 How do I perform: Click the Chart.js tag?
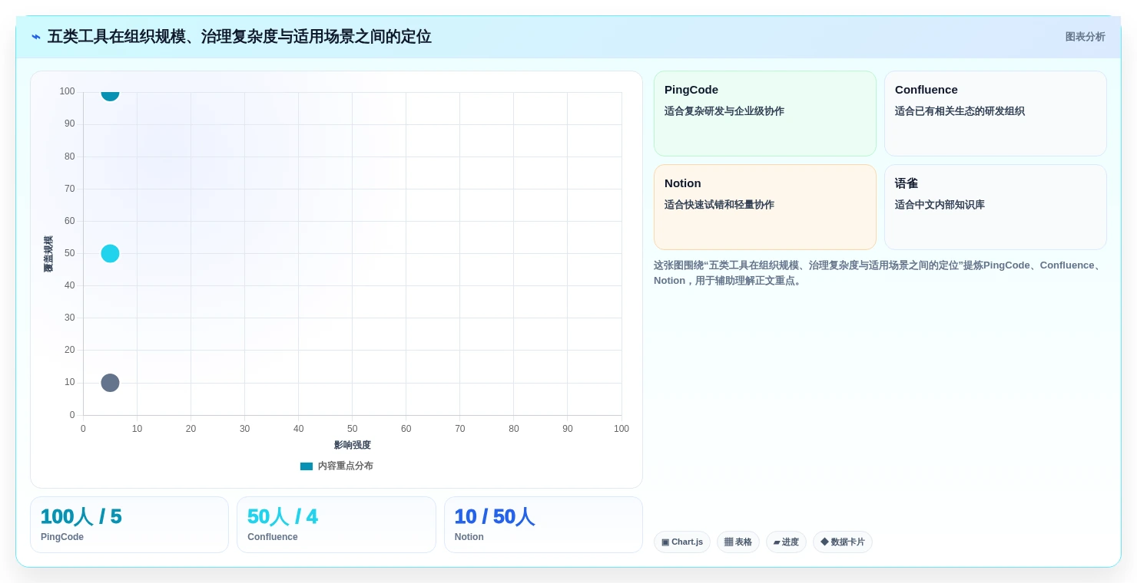click(x=682, y=542)
